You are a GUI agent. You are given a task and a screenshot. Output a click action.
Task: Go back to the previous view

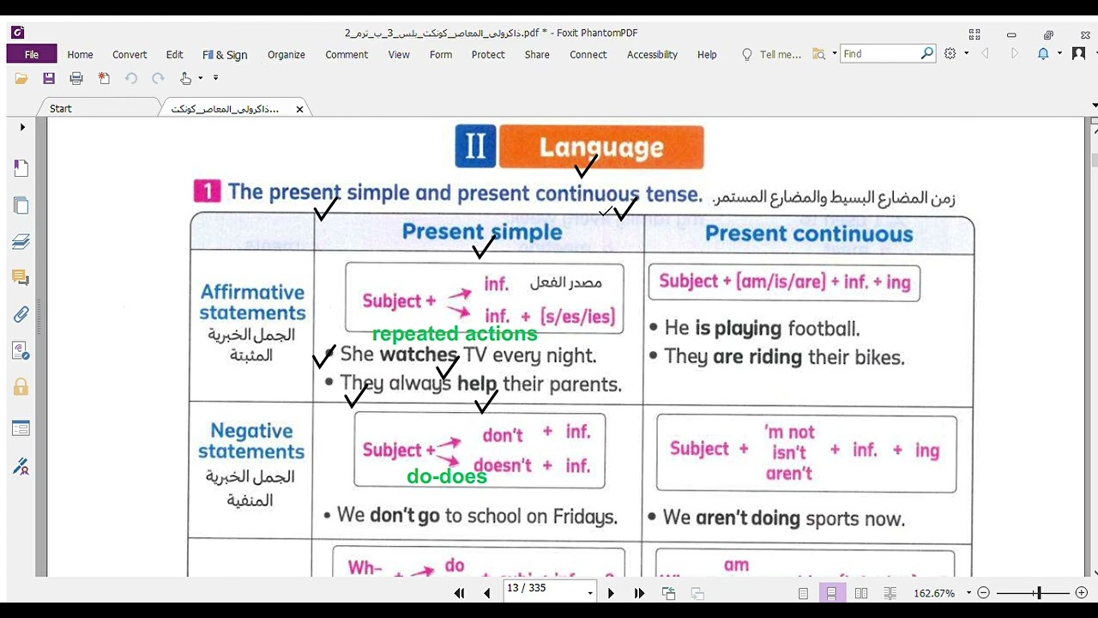[669, 593]
